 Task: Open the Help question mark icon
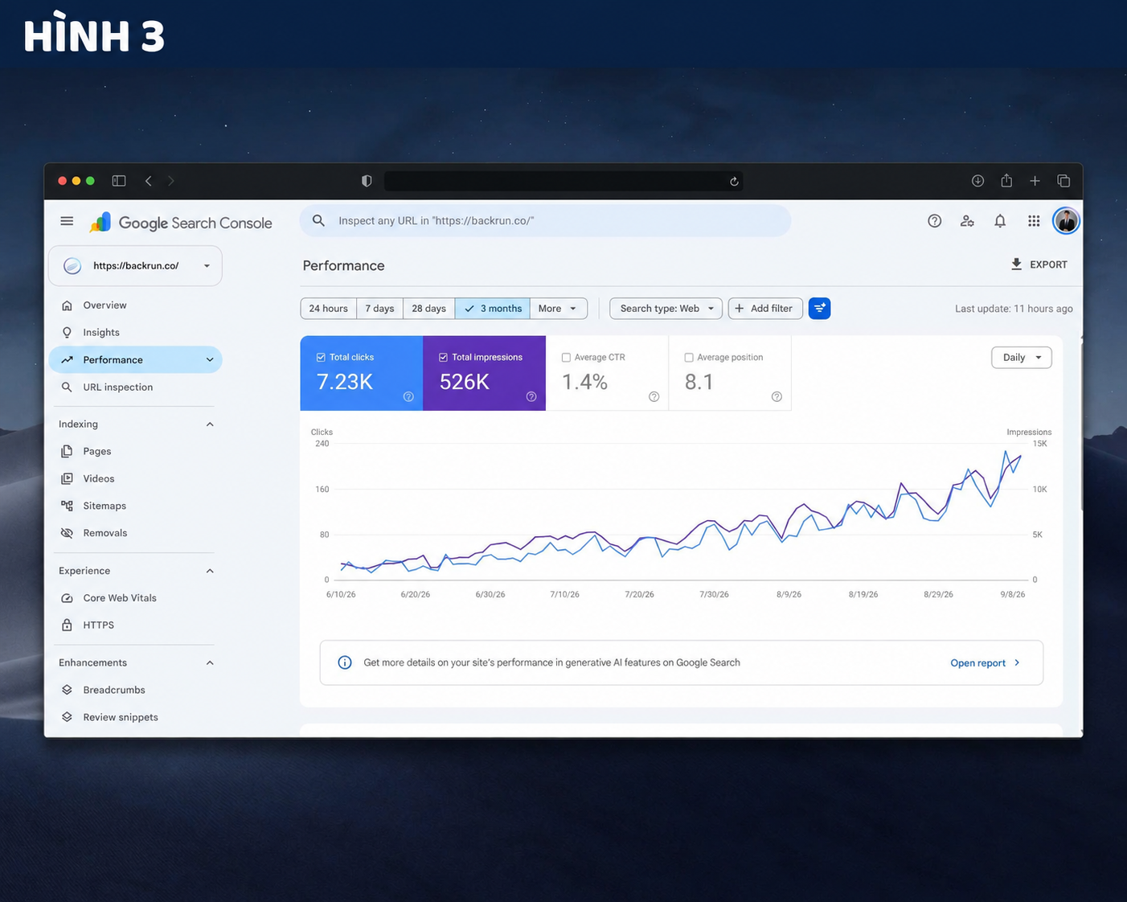click(934, 221)
